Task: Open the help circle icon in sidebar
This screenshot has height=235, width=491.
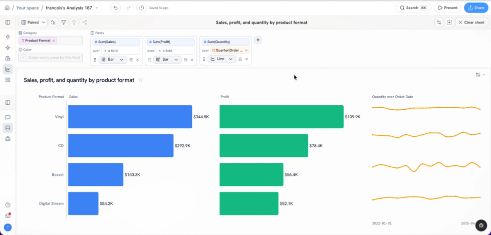Action: (8, 205)
